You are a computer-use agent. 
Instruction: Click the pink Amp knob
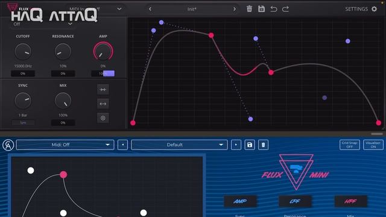(x=103, y=52)
